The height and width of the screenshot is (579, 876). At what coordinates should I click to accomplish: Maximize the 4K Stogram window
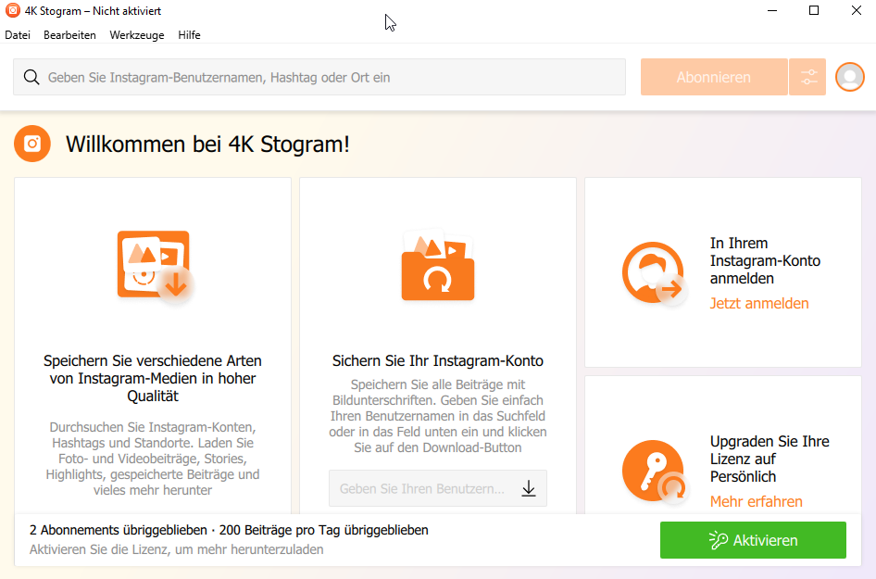click(x=814, y=10)
